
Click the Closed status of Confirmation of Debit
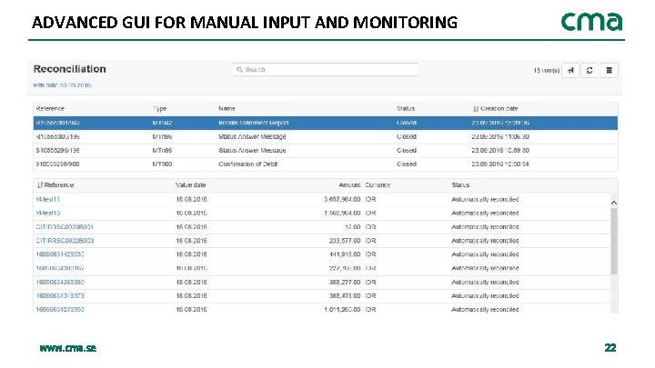[407, 164]
